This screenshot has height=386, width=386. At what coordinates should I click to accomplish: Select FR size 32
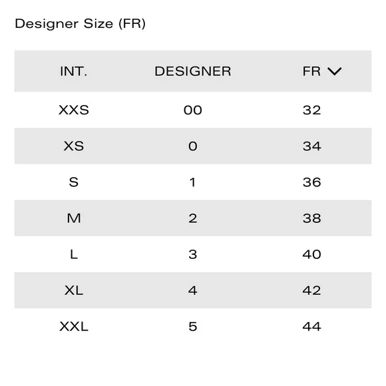tap(311, 110)
